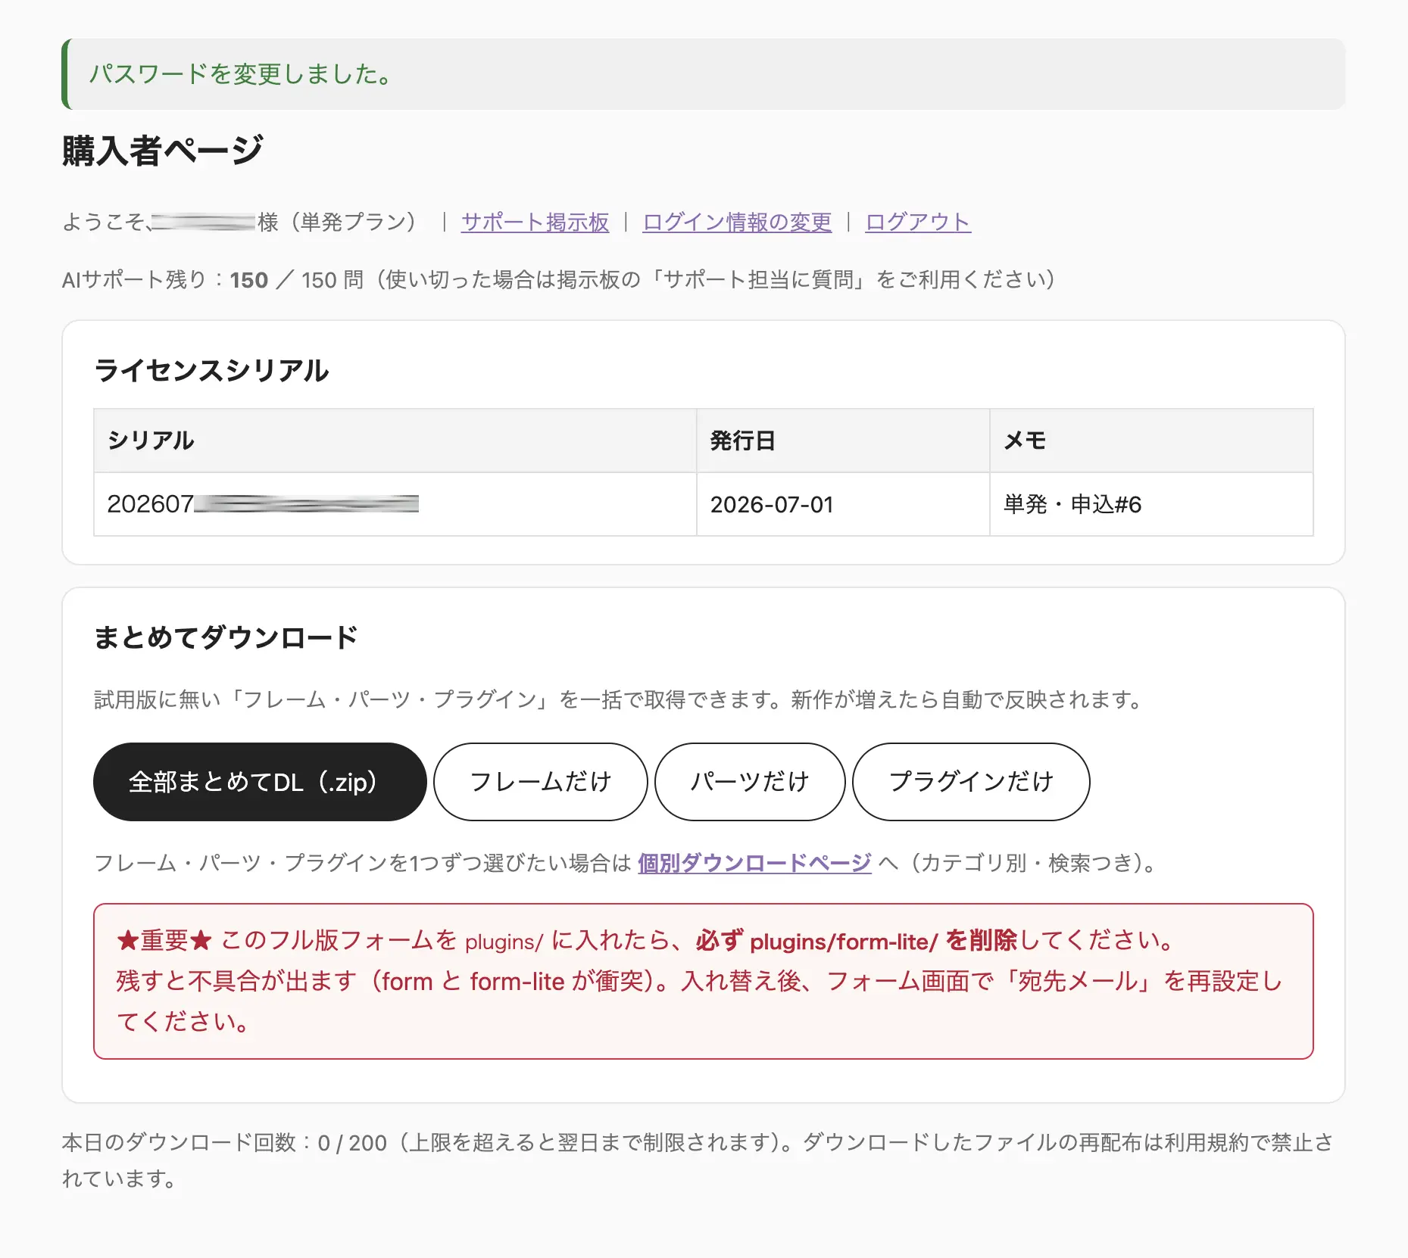Download フレームだけ
1408x1258 pixels.
(x=541, y=782)
